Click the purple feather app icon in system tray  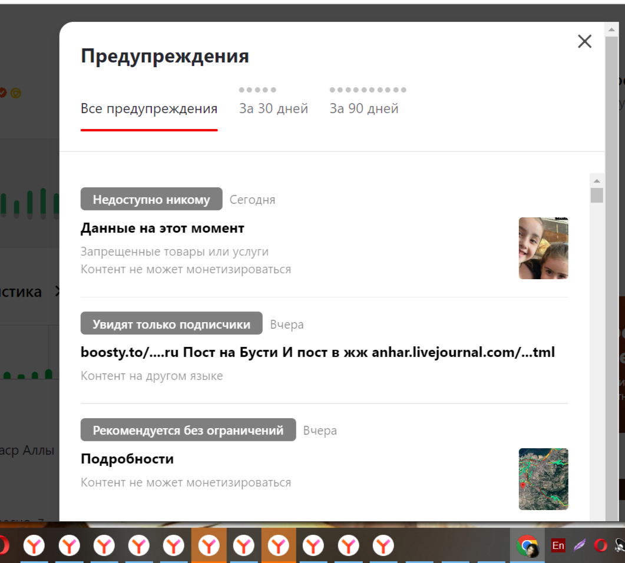click(579, 546)
